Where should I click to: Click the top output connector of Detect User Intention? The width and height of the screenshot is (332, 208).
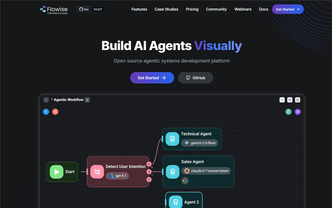(149, 164)
